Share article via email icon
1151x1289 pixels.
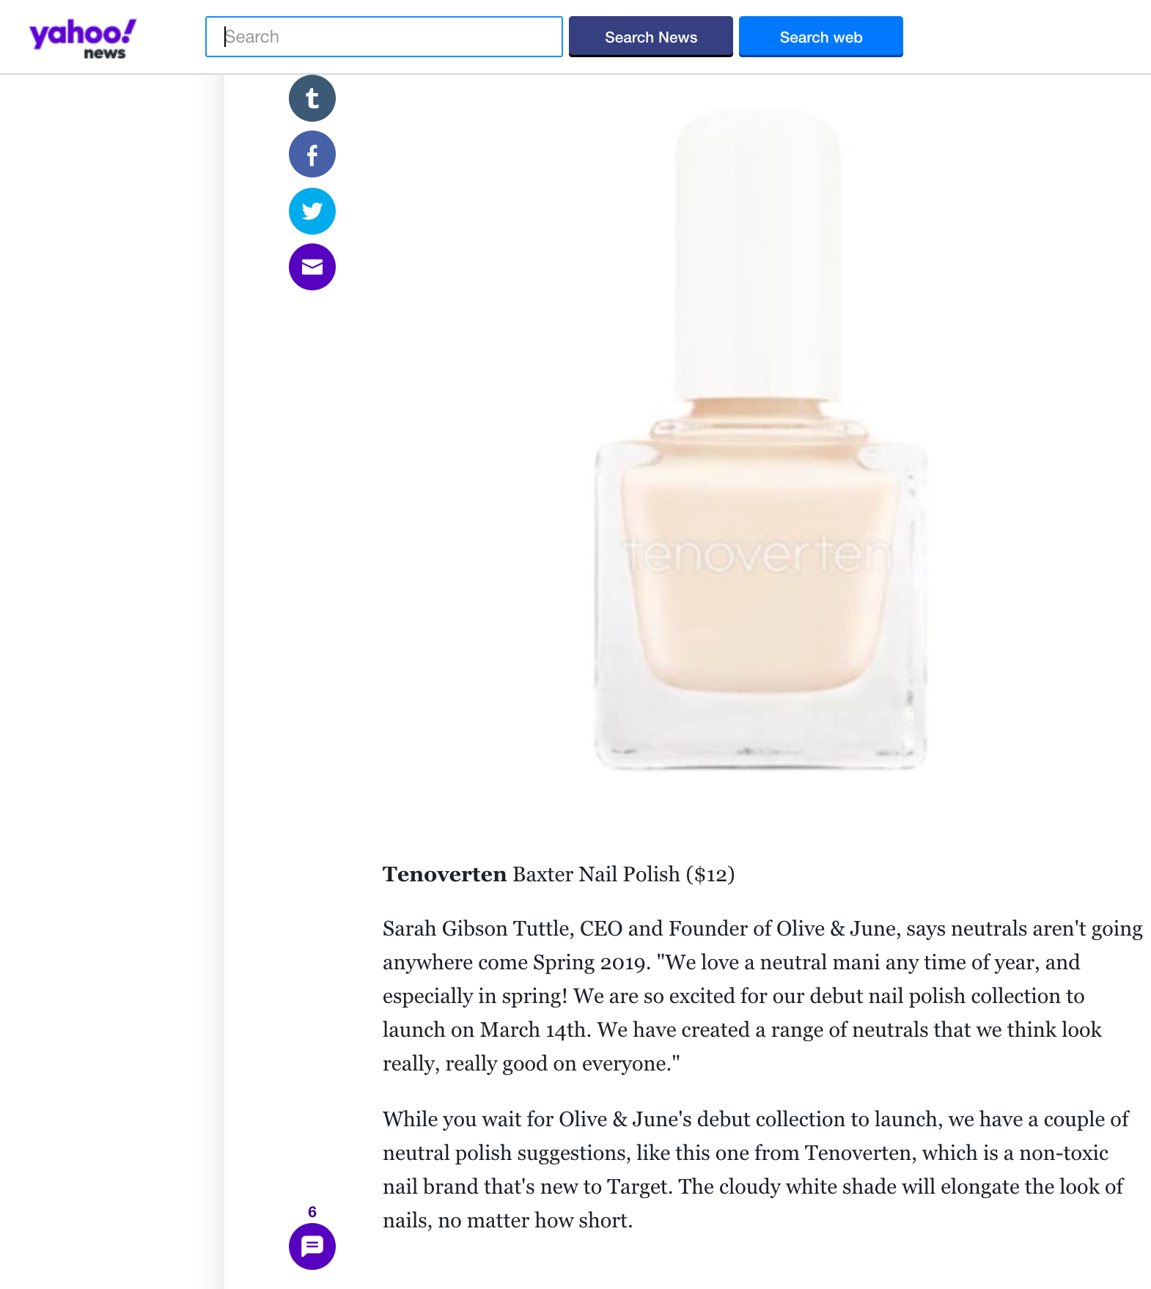[312, 267]
